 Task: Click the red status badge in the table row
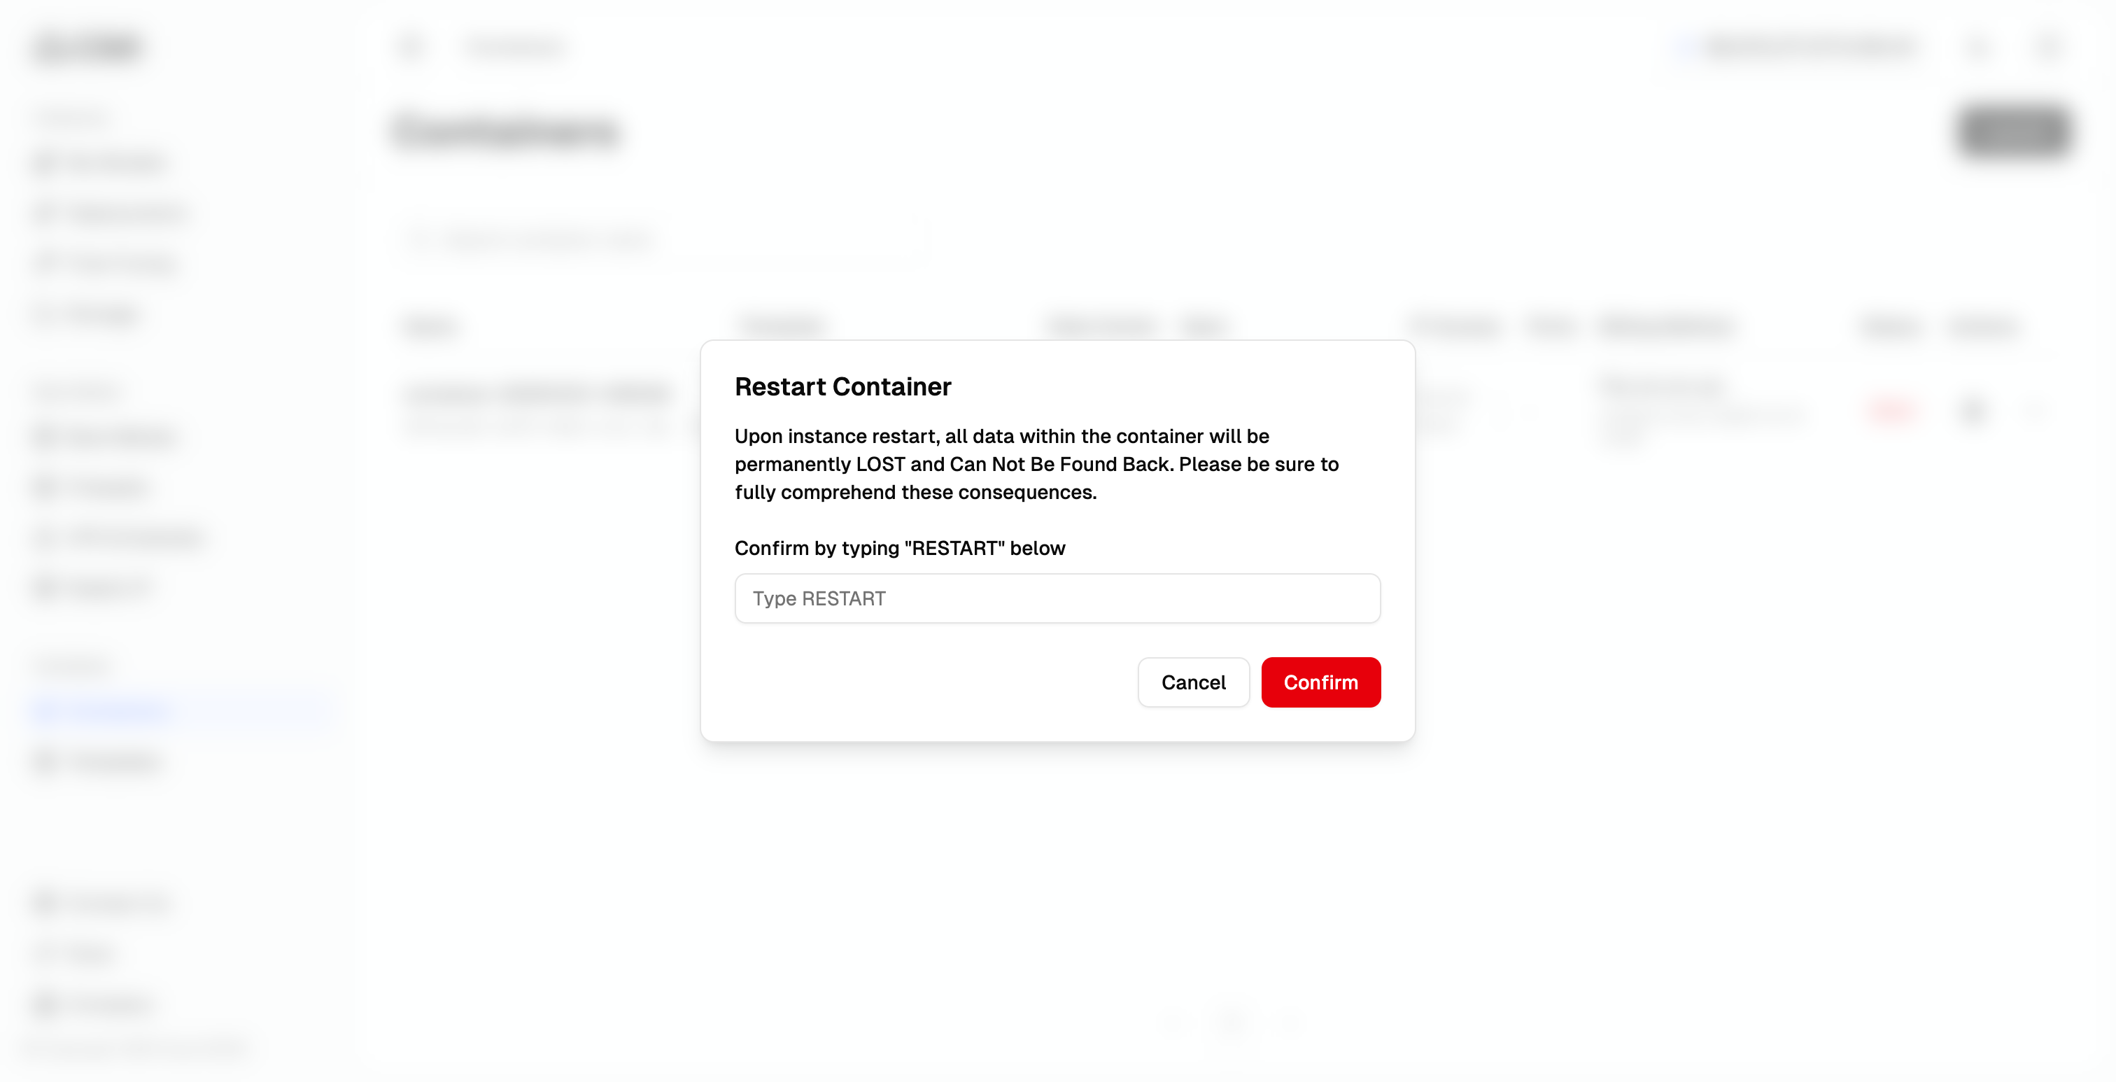coord(1892,411)
